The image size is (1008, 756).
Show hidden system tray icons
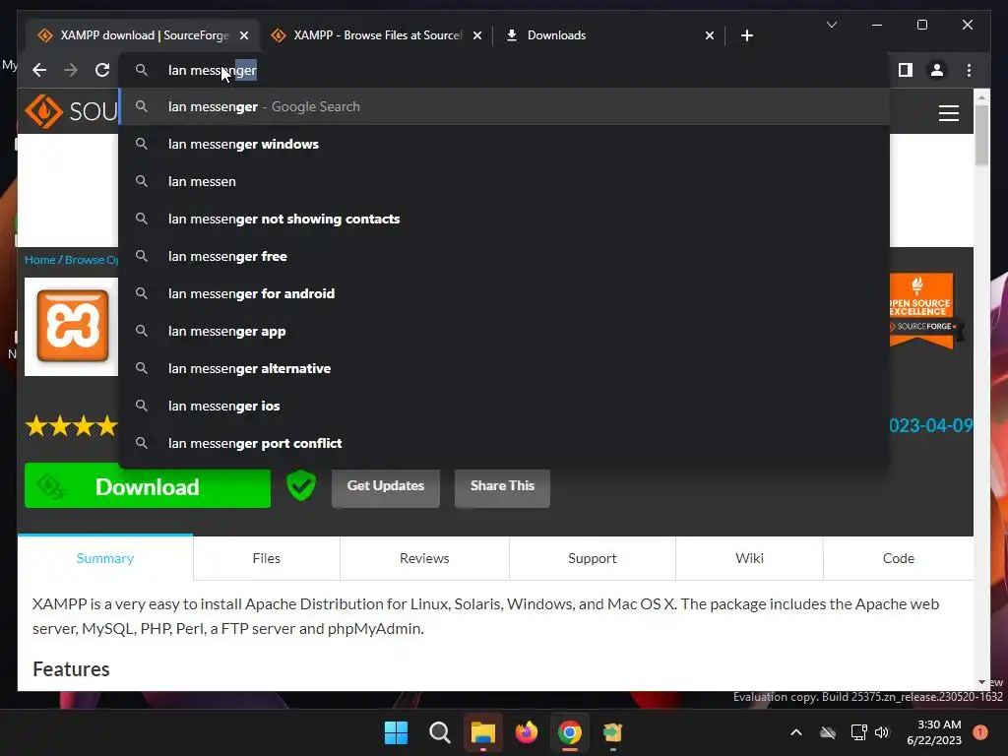[795, 732]
